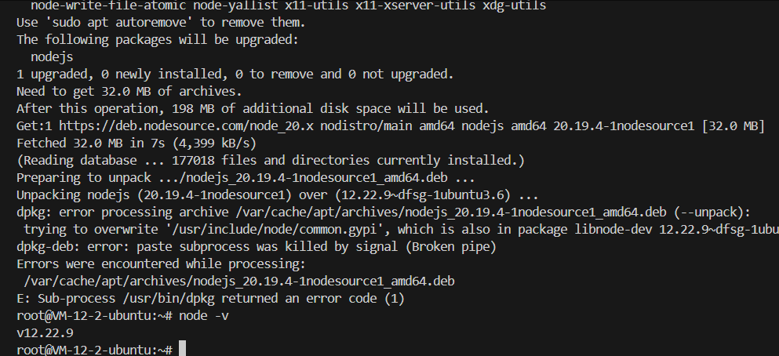Click the typed 'node -v' command
Image resolution: width=779 pixels, height=356 pixels.
[x=204, y=315]
